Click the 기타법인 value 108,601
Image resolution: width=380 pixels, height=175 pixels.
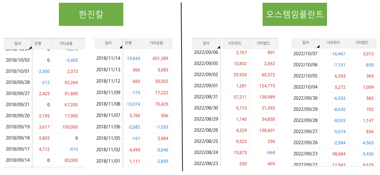tap(267, 130)
